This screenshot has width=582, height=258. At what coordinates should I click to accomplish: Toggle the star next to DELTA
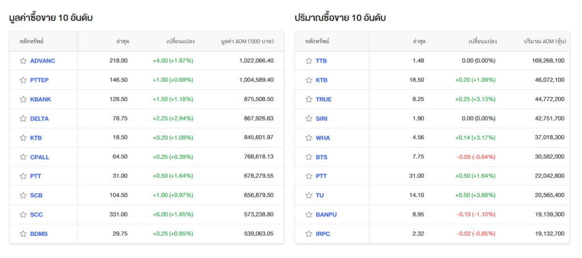[x=23, y=119]
